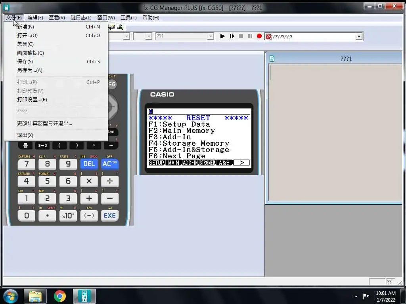This screenshot has height=304, width=406.
Task: Click calculator key 0
Action: 27,216
